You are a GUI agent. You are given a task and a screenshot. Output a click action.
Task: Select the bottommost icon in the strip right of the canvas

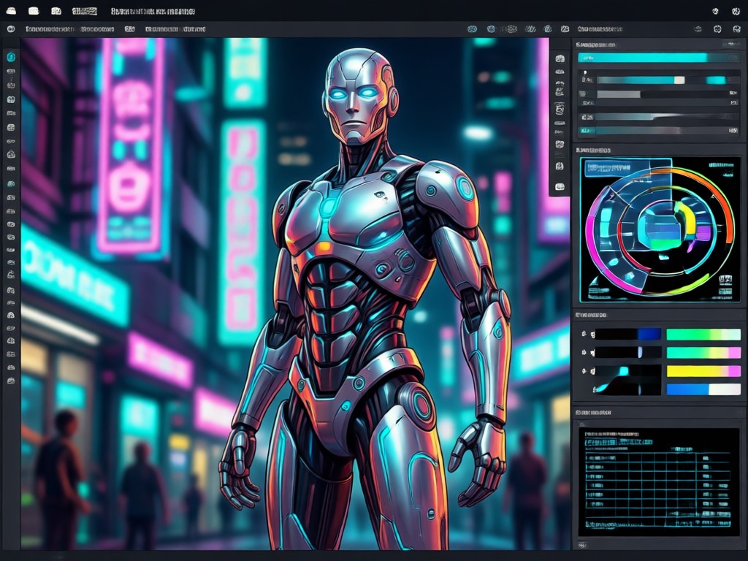coord(560,186)
